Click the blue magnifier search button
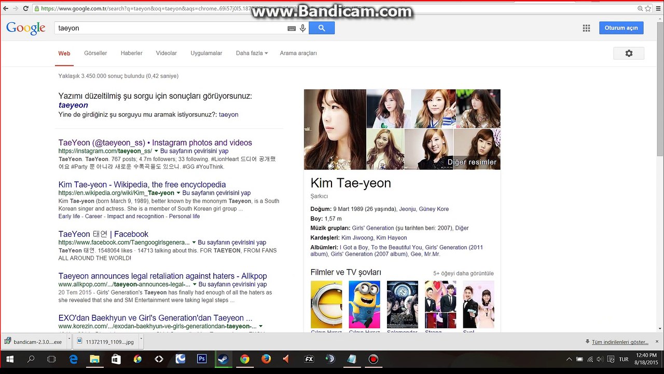Screen dimensions: 664x374 point(322,28)
